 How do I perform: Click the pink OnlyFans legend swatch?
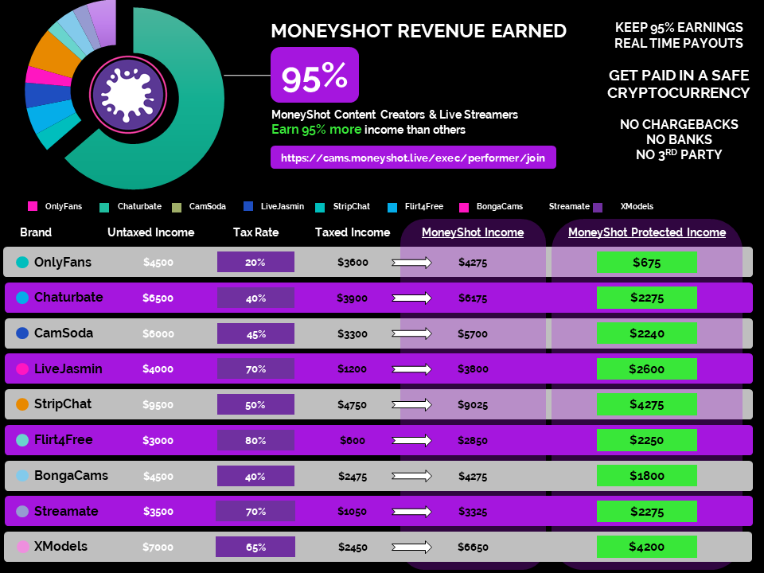[x=33, y=206]
